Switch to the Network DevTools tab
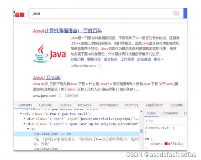201x160 pixels. click(85, 105)
